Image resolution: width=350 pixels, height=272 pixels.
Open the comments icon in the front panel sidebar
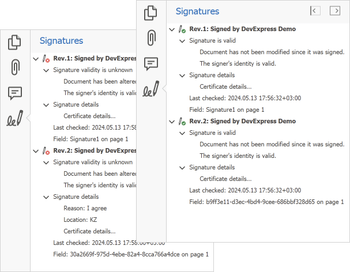[x=150, y=63]
